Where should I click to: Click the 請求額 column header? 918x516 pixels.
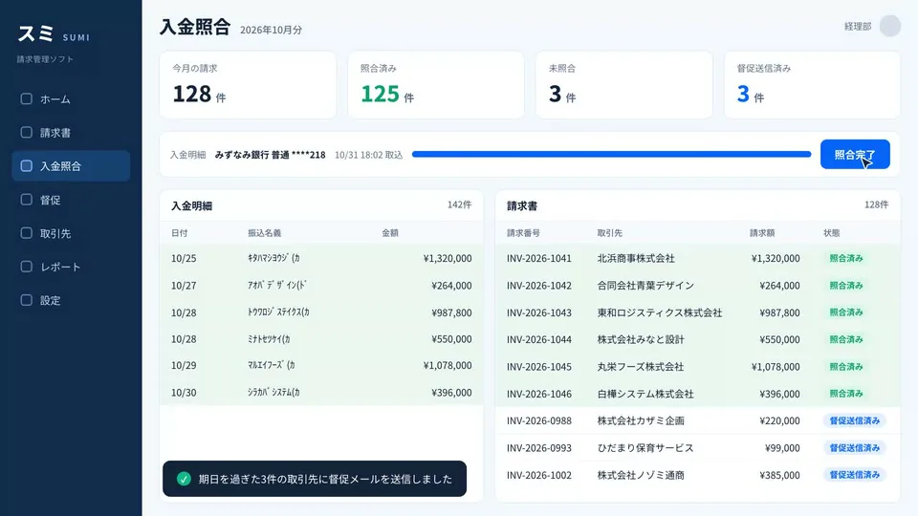(762, 233)
